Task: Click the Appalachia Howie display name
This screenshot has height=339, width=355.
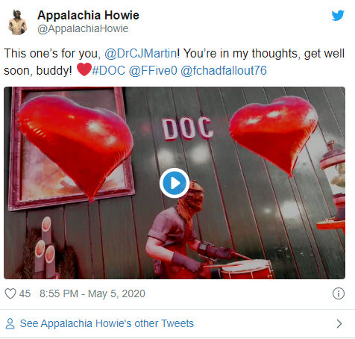Action: tap(88, 15)
